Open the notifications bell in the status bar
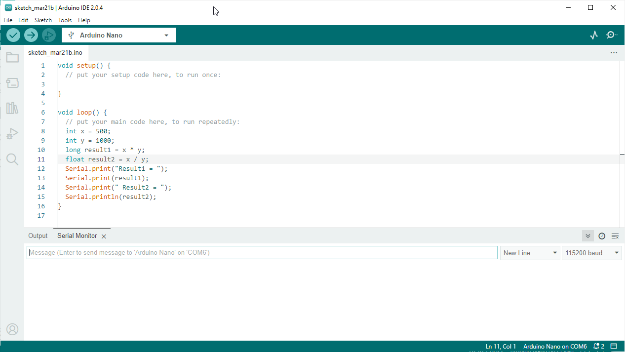The height and width of the screenshot is (352, 625). [599, 347]
